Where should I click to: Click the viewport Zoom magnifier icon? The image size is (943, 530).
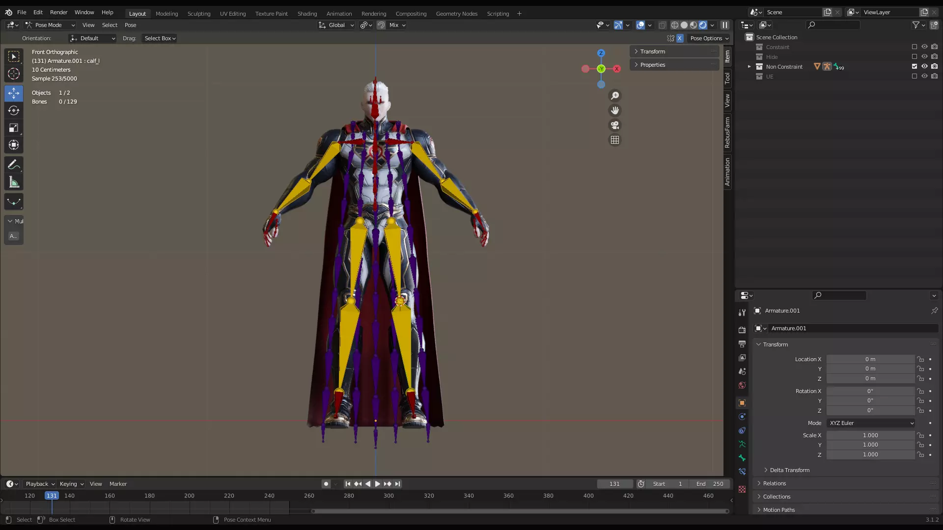point(615,96)
